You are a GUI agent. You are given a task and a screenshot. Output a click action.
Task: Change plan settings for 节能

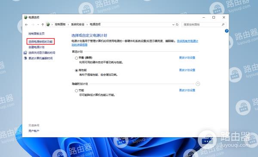point(187,90)
